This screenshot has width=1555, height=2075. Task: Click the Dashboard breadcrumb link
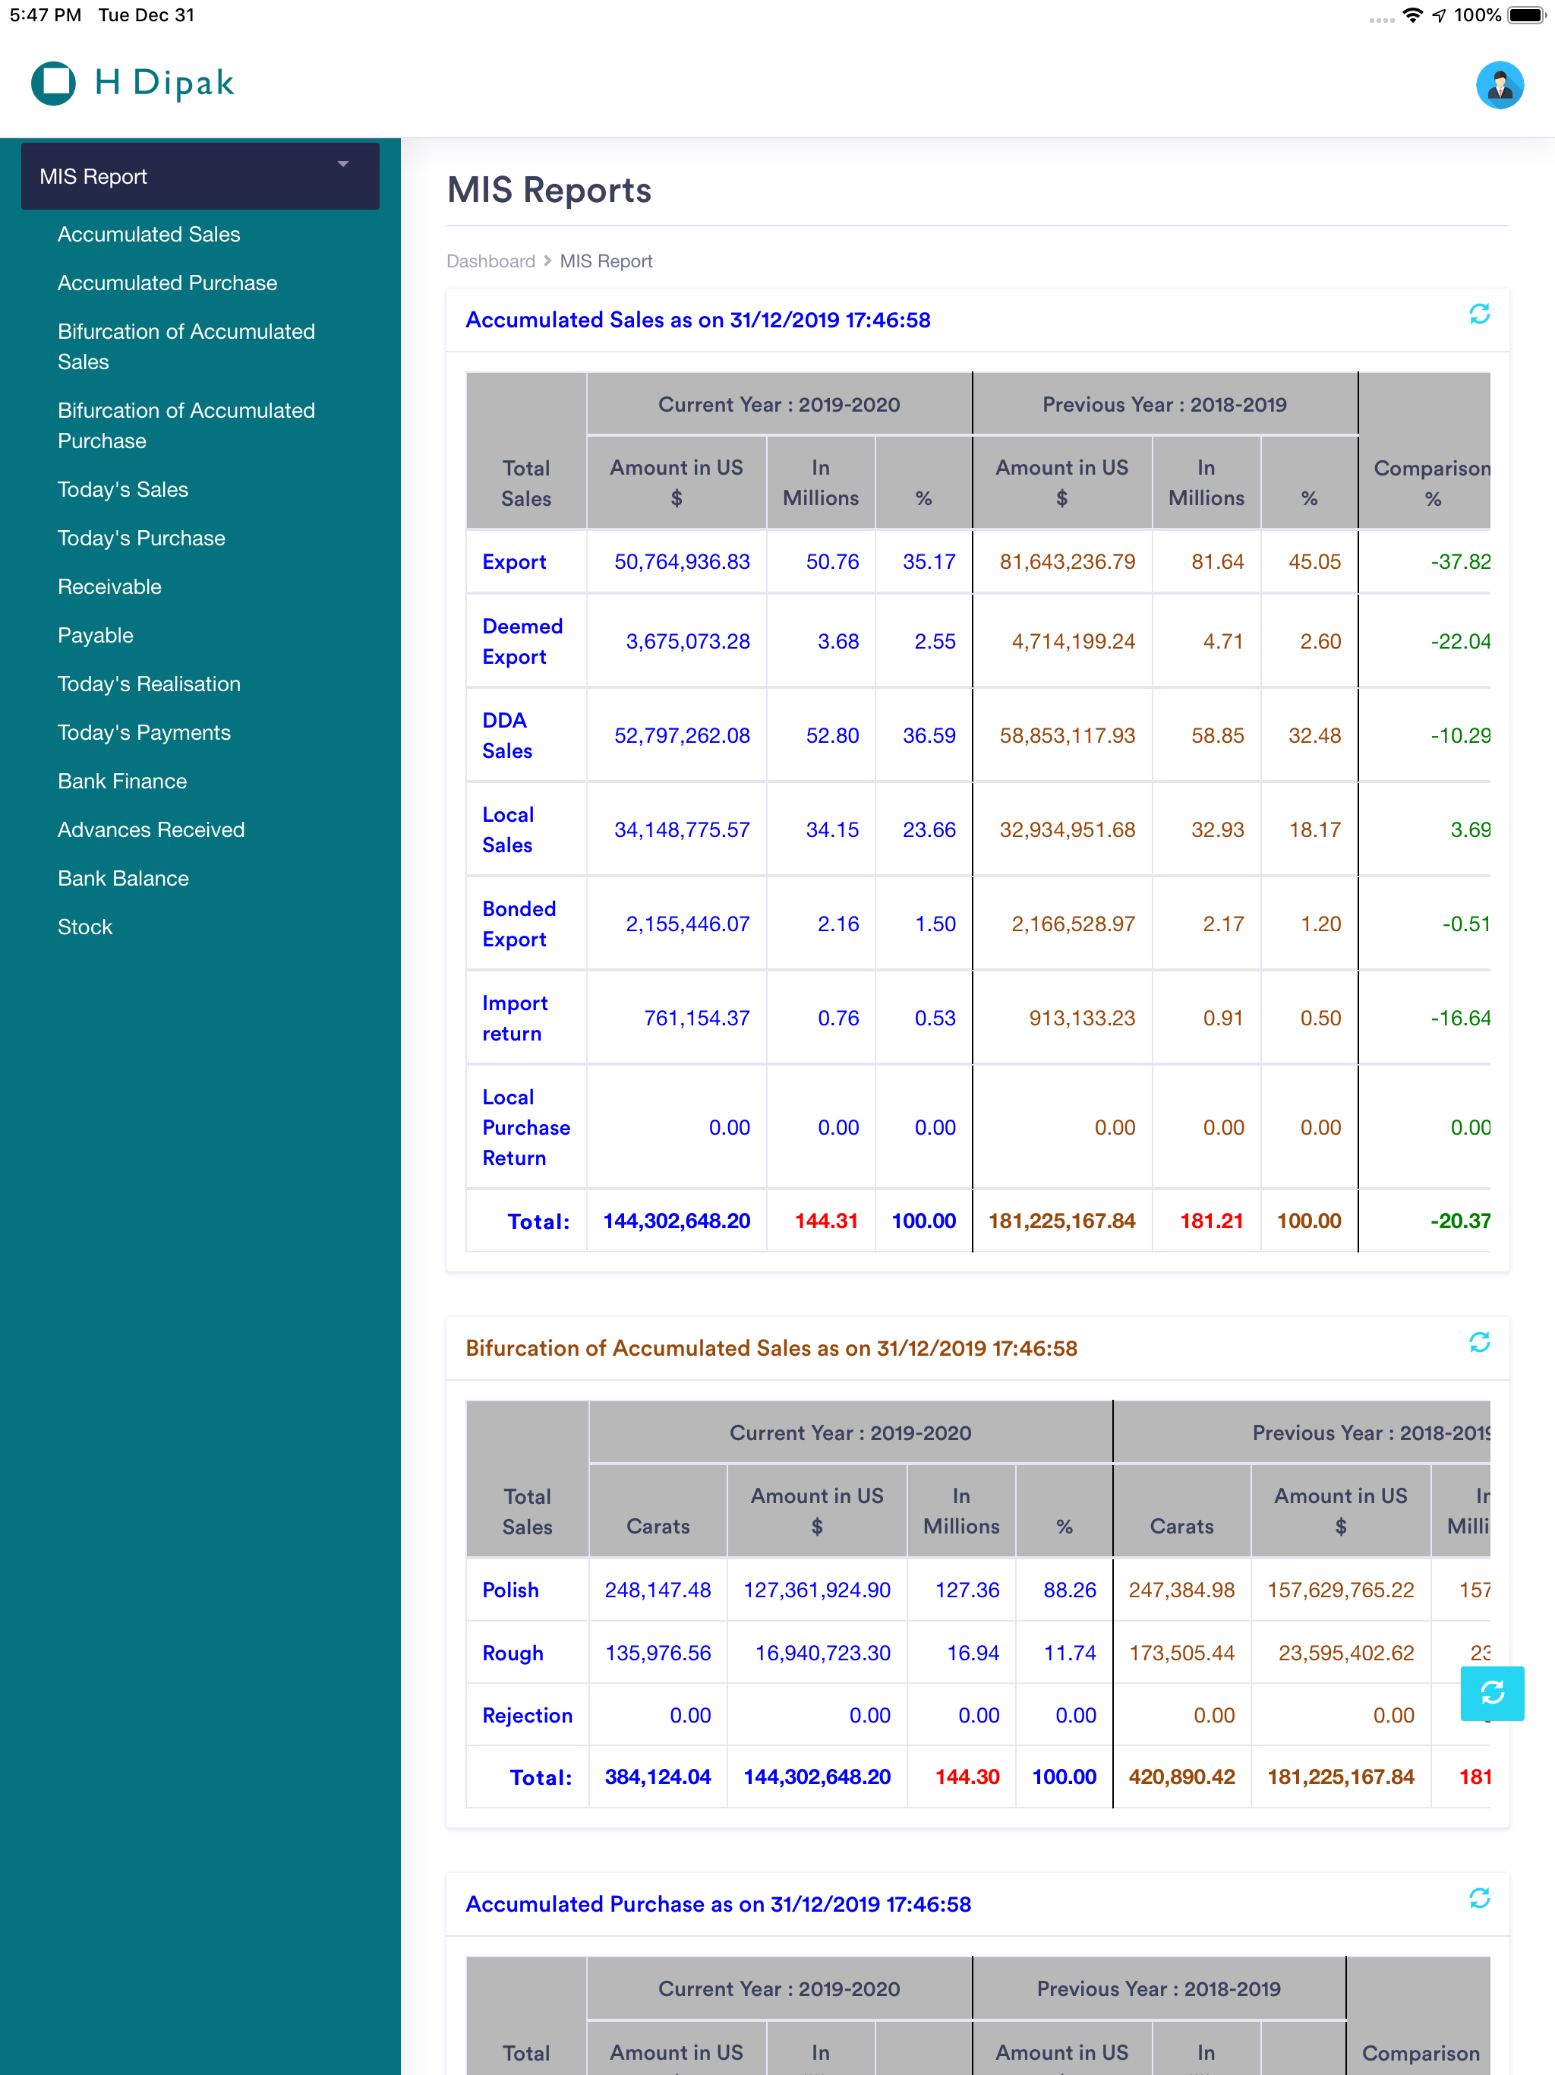(490, 262)
